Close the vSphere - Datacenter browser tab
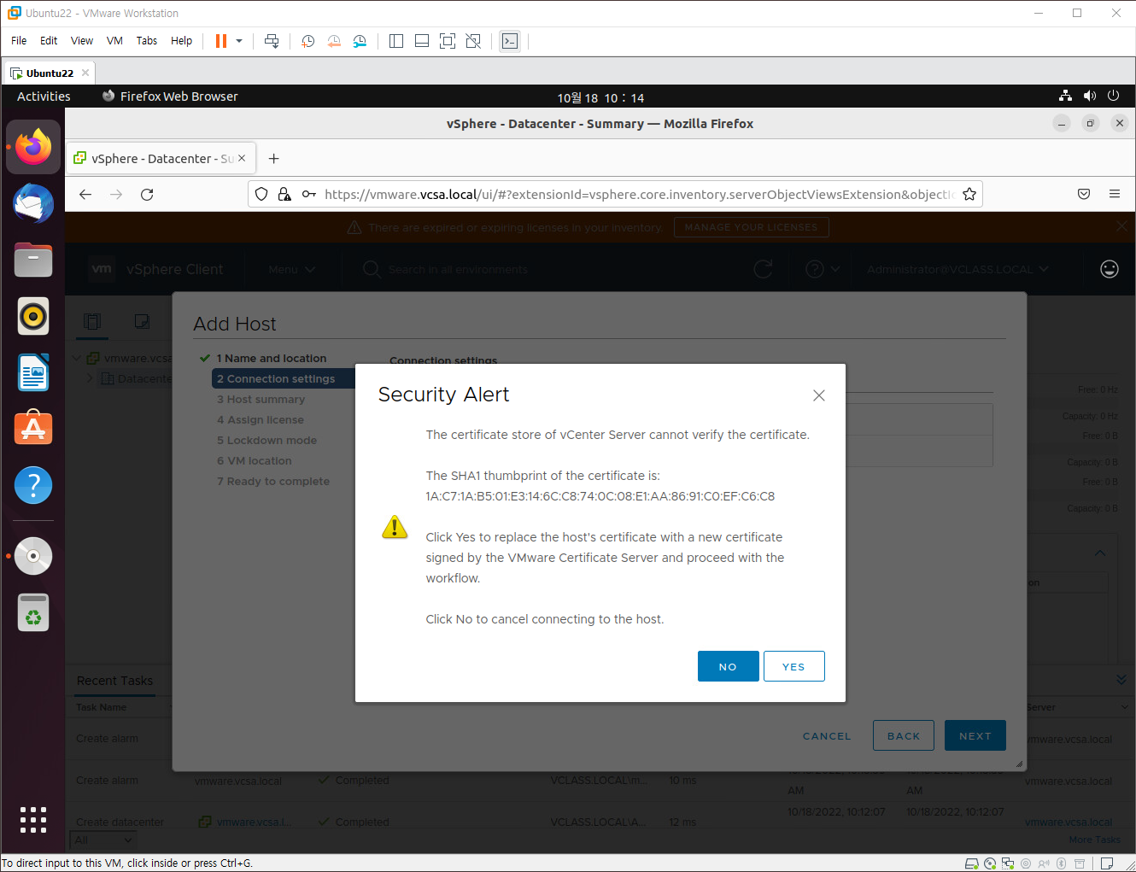This screenshot has width=1136, height=872. pos(242,158)
